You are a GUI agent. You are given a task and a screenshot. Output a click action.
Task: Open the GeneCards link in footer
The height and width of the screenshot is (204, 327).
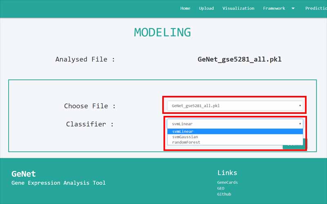(227, 182)
